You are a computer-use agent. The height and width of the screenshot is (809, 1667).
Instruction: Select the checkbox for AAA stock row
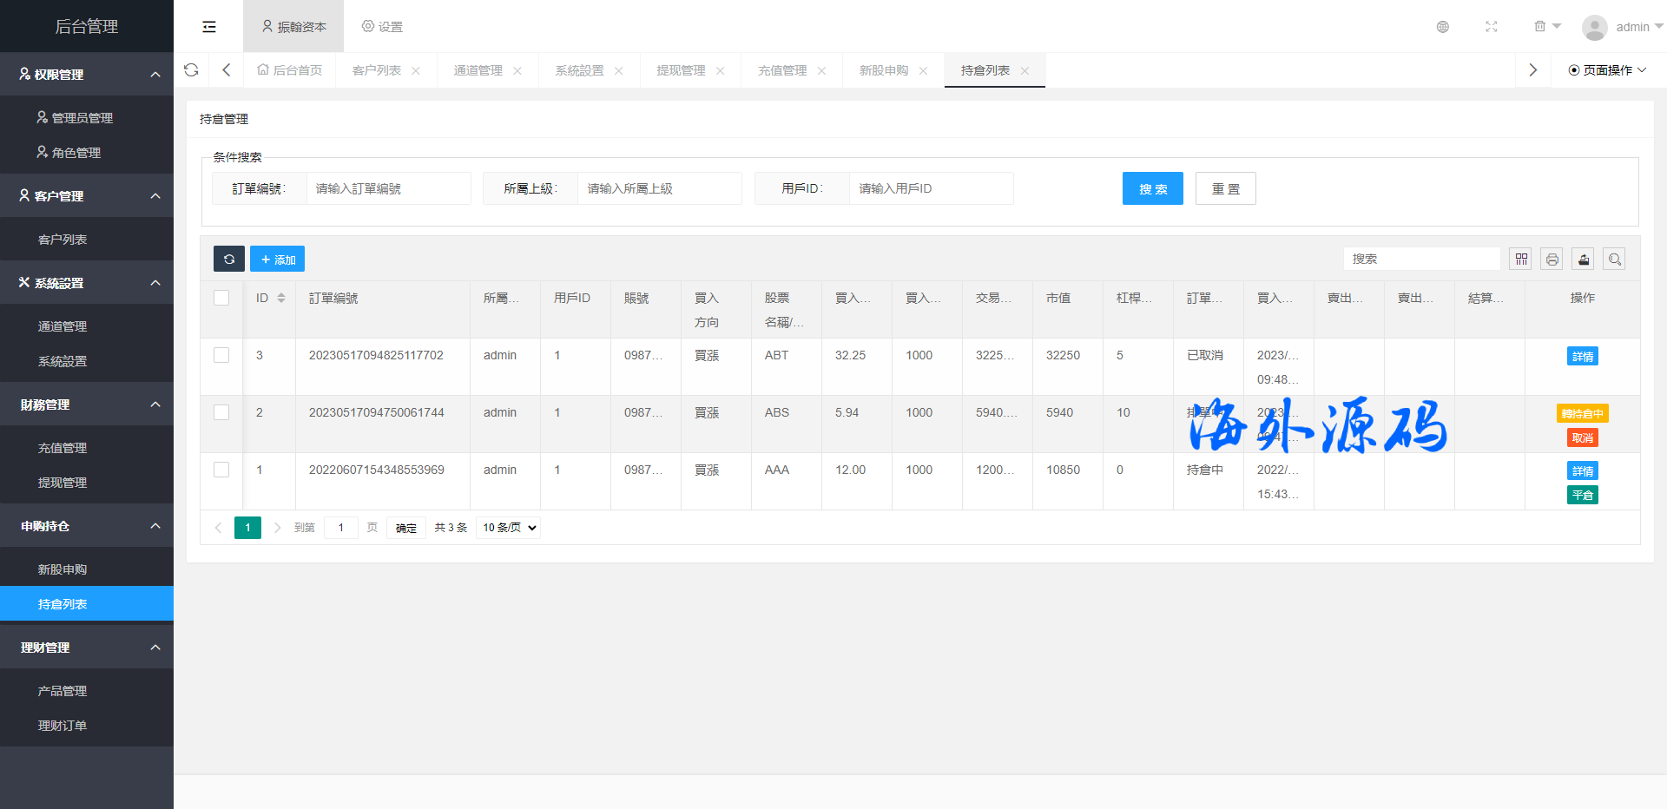(x=221, y=470)
